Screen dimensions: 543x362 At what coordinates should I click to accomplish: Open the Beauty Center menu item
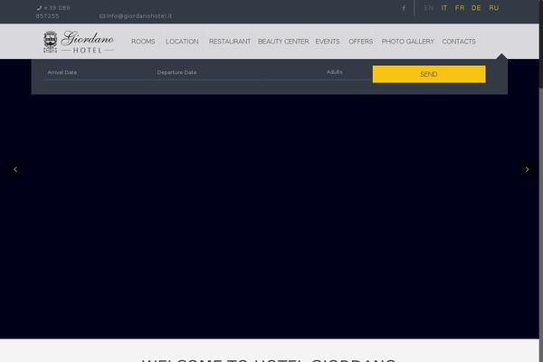[283, 42]
